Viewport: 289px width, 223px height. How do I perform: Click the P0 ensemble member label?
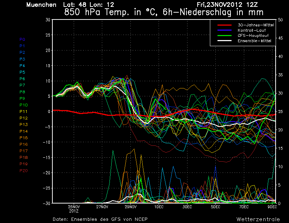[x=22, y=39]
